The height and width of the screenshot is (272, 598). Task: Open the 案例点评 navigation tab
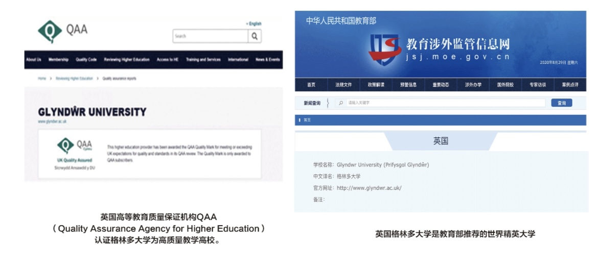[x=570, y=85]
